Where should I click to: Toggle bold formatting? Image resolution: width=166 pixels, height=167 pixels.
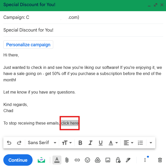[80, 143]
